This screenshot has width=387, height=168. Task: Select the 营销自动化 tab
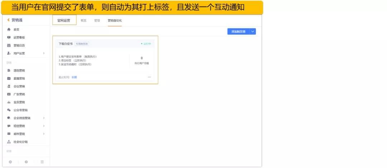click(115, 20)
